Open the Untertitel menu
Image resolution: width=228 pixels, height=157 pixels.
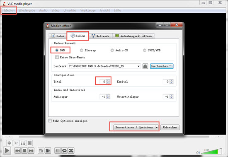(x=70, y=10)
